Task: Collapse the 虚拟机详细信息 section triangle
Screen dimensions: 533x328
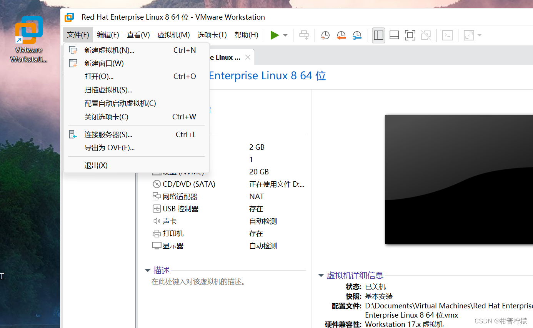Action: tap(321, 276)
